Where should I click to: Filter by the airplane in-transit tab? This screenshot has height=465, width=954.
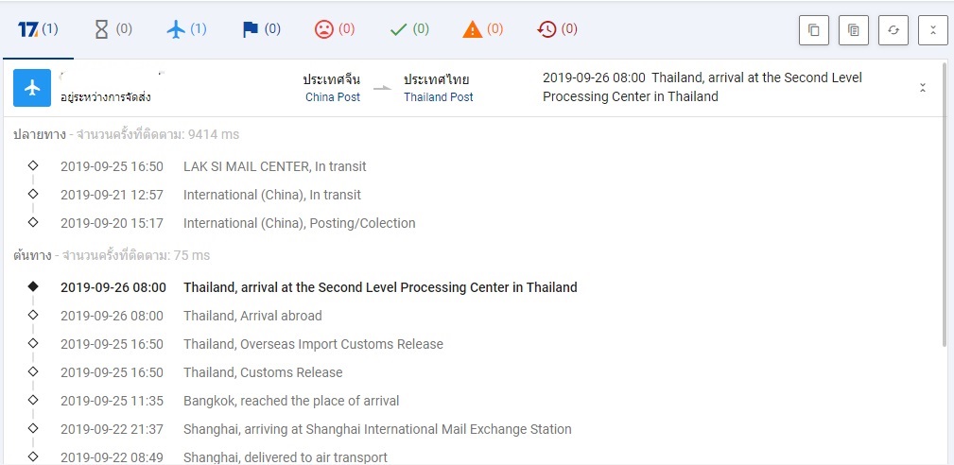(x=186, y=29)
